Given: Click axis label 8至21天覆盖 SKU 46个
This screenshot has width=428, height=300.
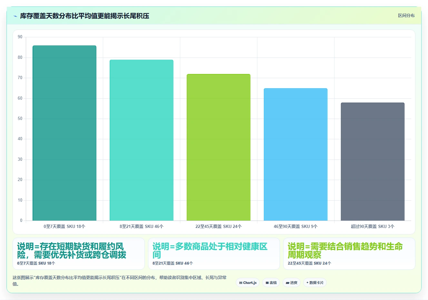Looking at the screenshot, I should [142, 226].
